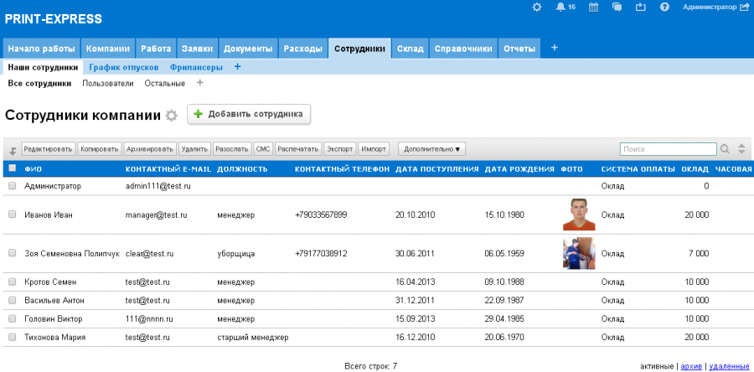754x372 pixels.
Task: Click the Добавить сотрудника button
Action: point(249,114)
